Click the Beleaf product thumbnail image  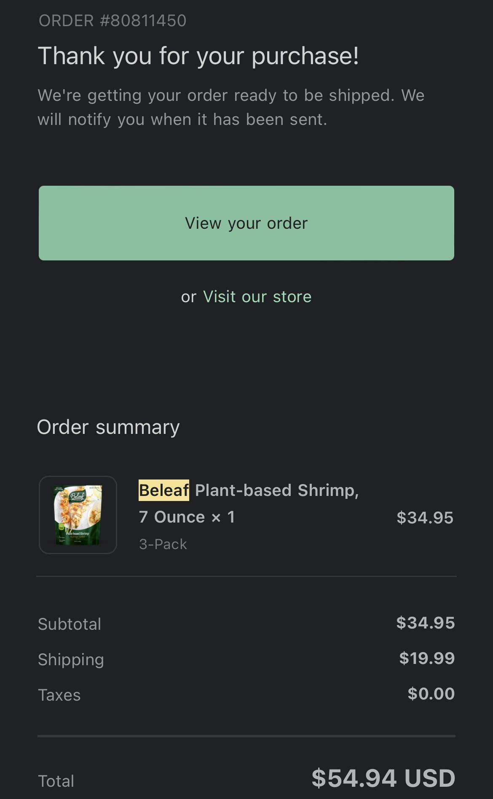[78, 514]
